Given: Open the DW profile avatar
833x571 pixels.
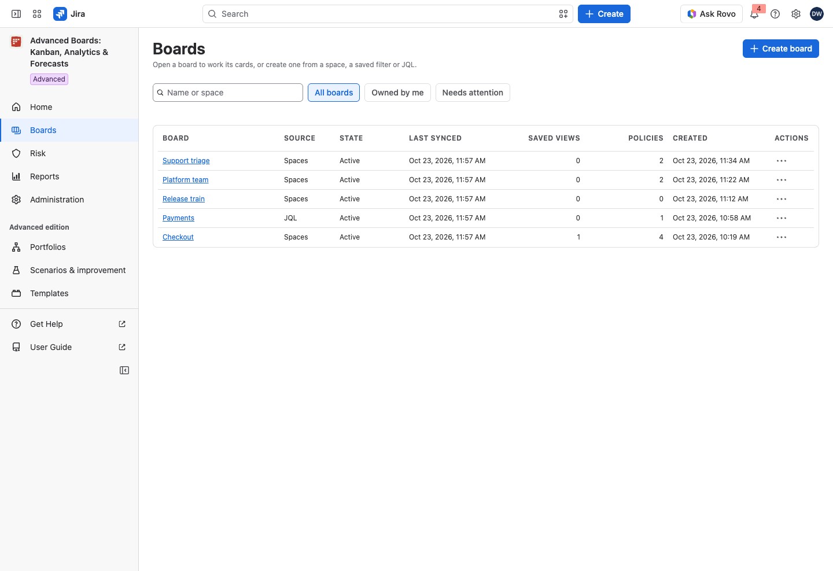Looking at the screenshot, I should [817, 14].
